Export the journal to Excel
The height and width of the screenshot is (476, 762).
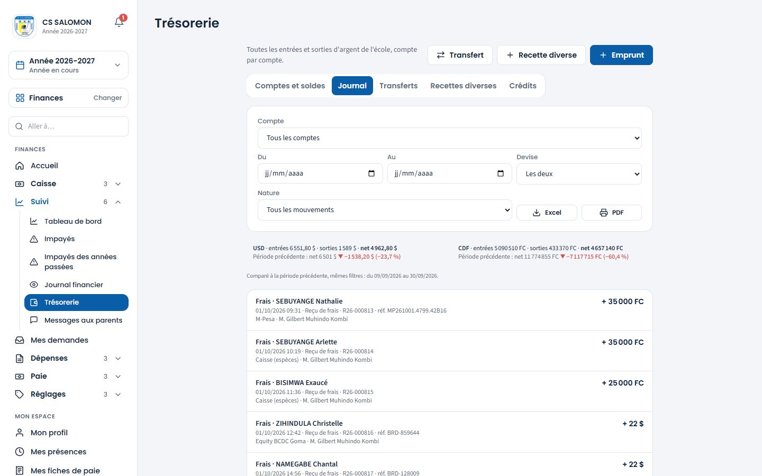pos(547,213)
